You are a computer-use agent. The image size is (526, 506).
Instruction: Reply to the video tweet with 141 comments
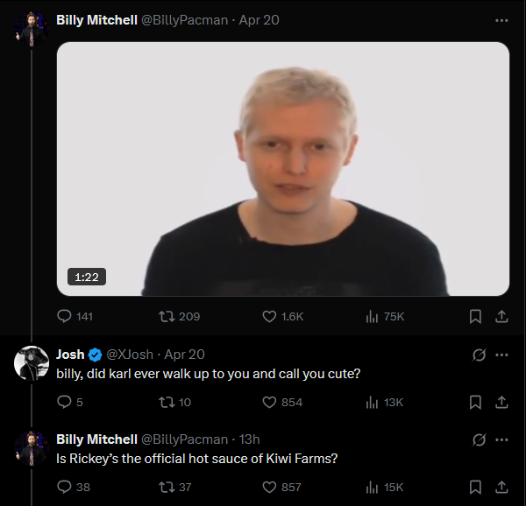click(64, 316)
